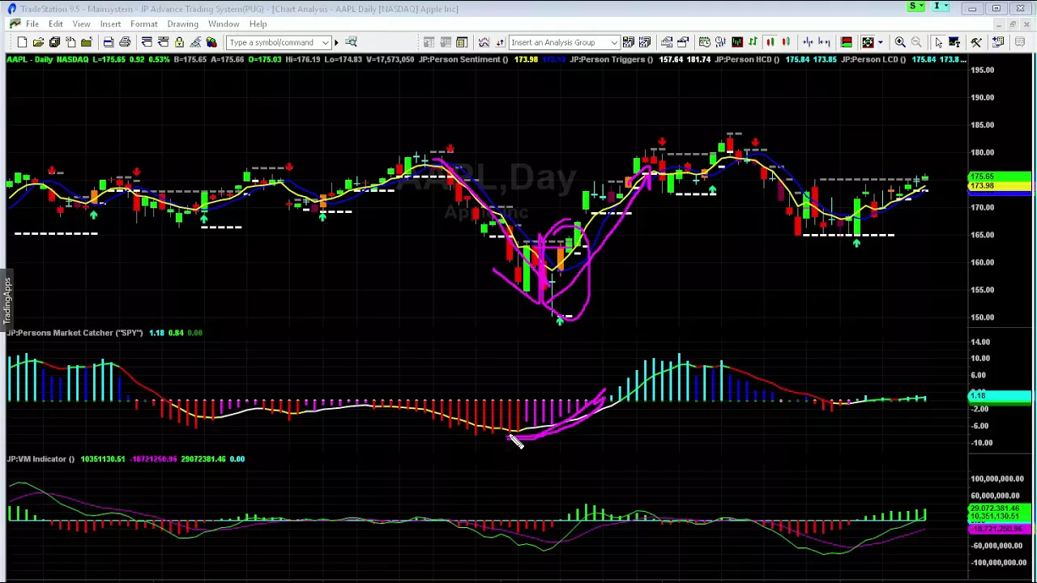Click the Save all windows icon
Viewport: 1037px width, 583px height.
pyautogui.click(x=54, y=42)
